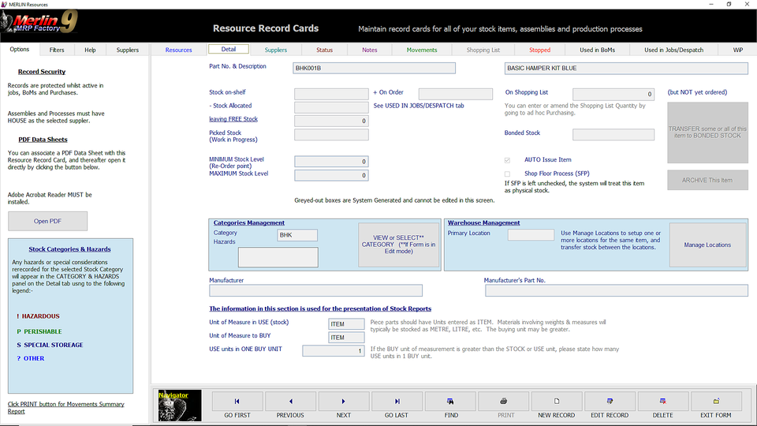
Task: Toggle the AUTO Issue Item checkbox
Action: click(507, 160)
